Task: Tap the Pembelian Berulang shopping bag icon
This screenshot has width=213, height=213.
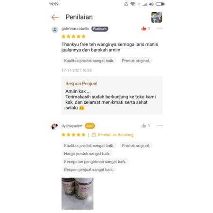Action: pos(94,135)
